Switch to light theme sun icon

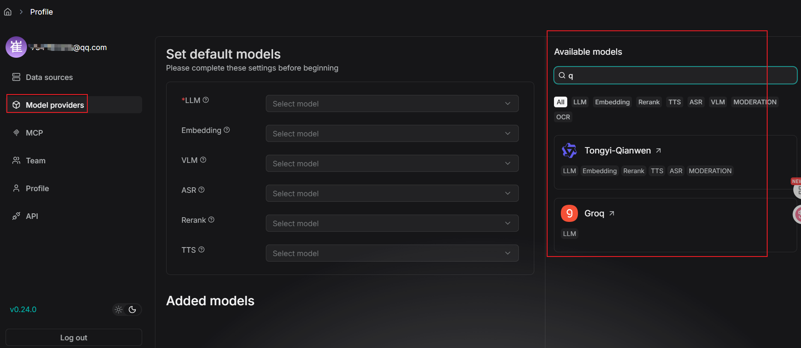[119, 310]
